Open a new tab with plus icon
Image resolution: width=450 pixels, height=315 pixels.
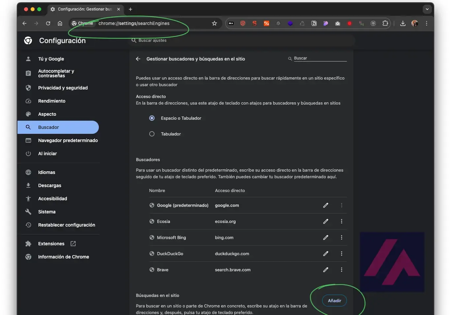click(x=130, y=9)
